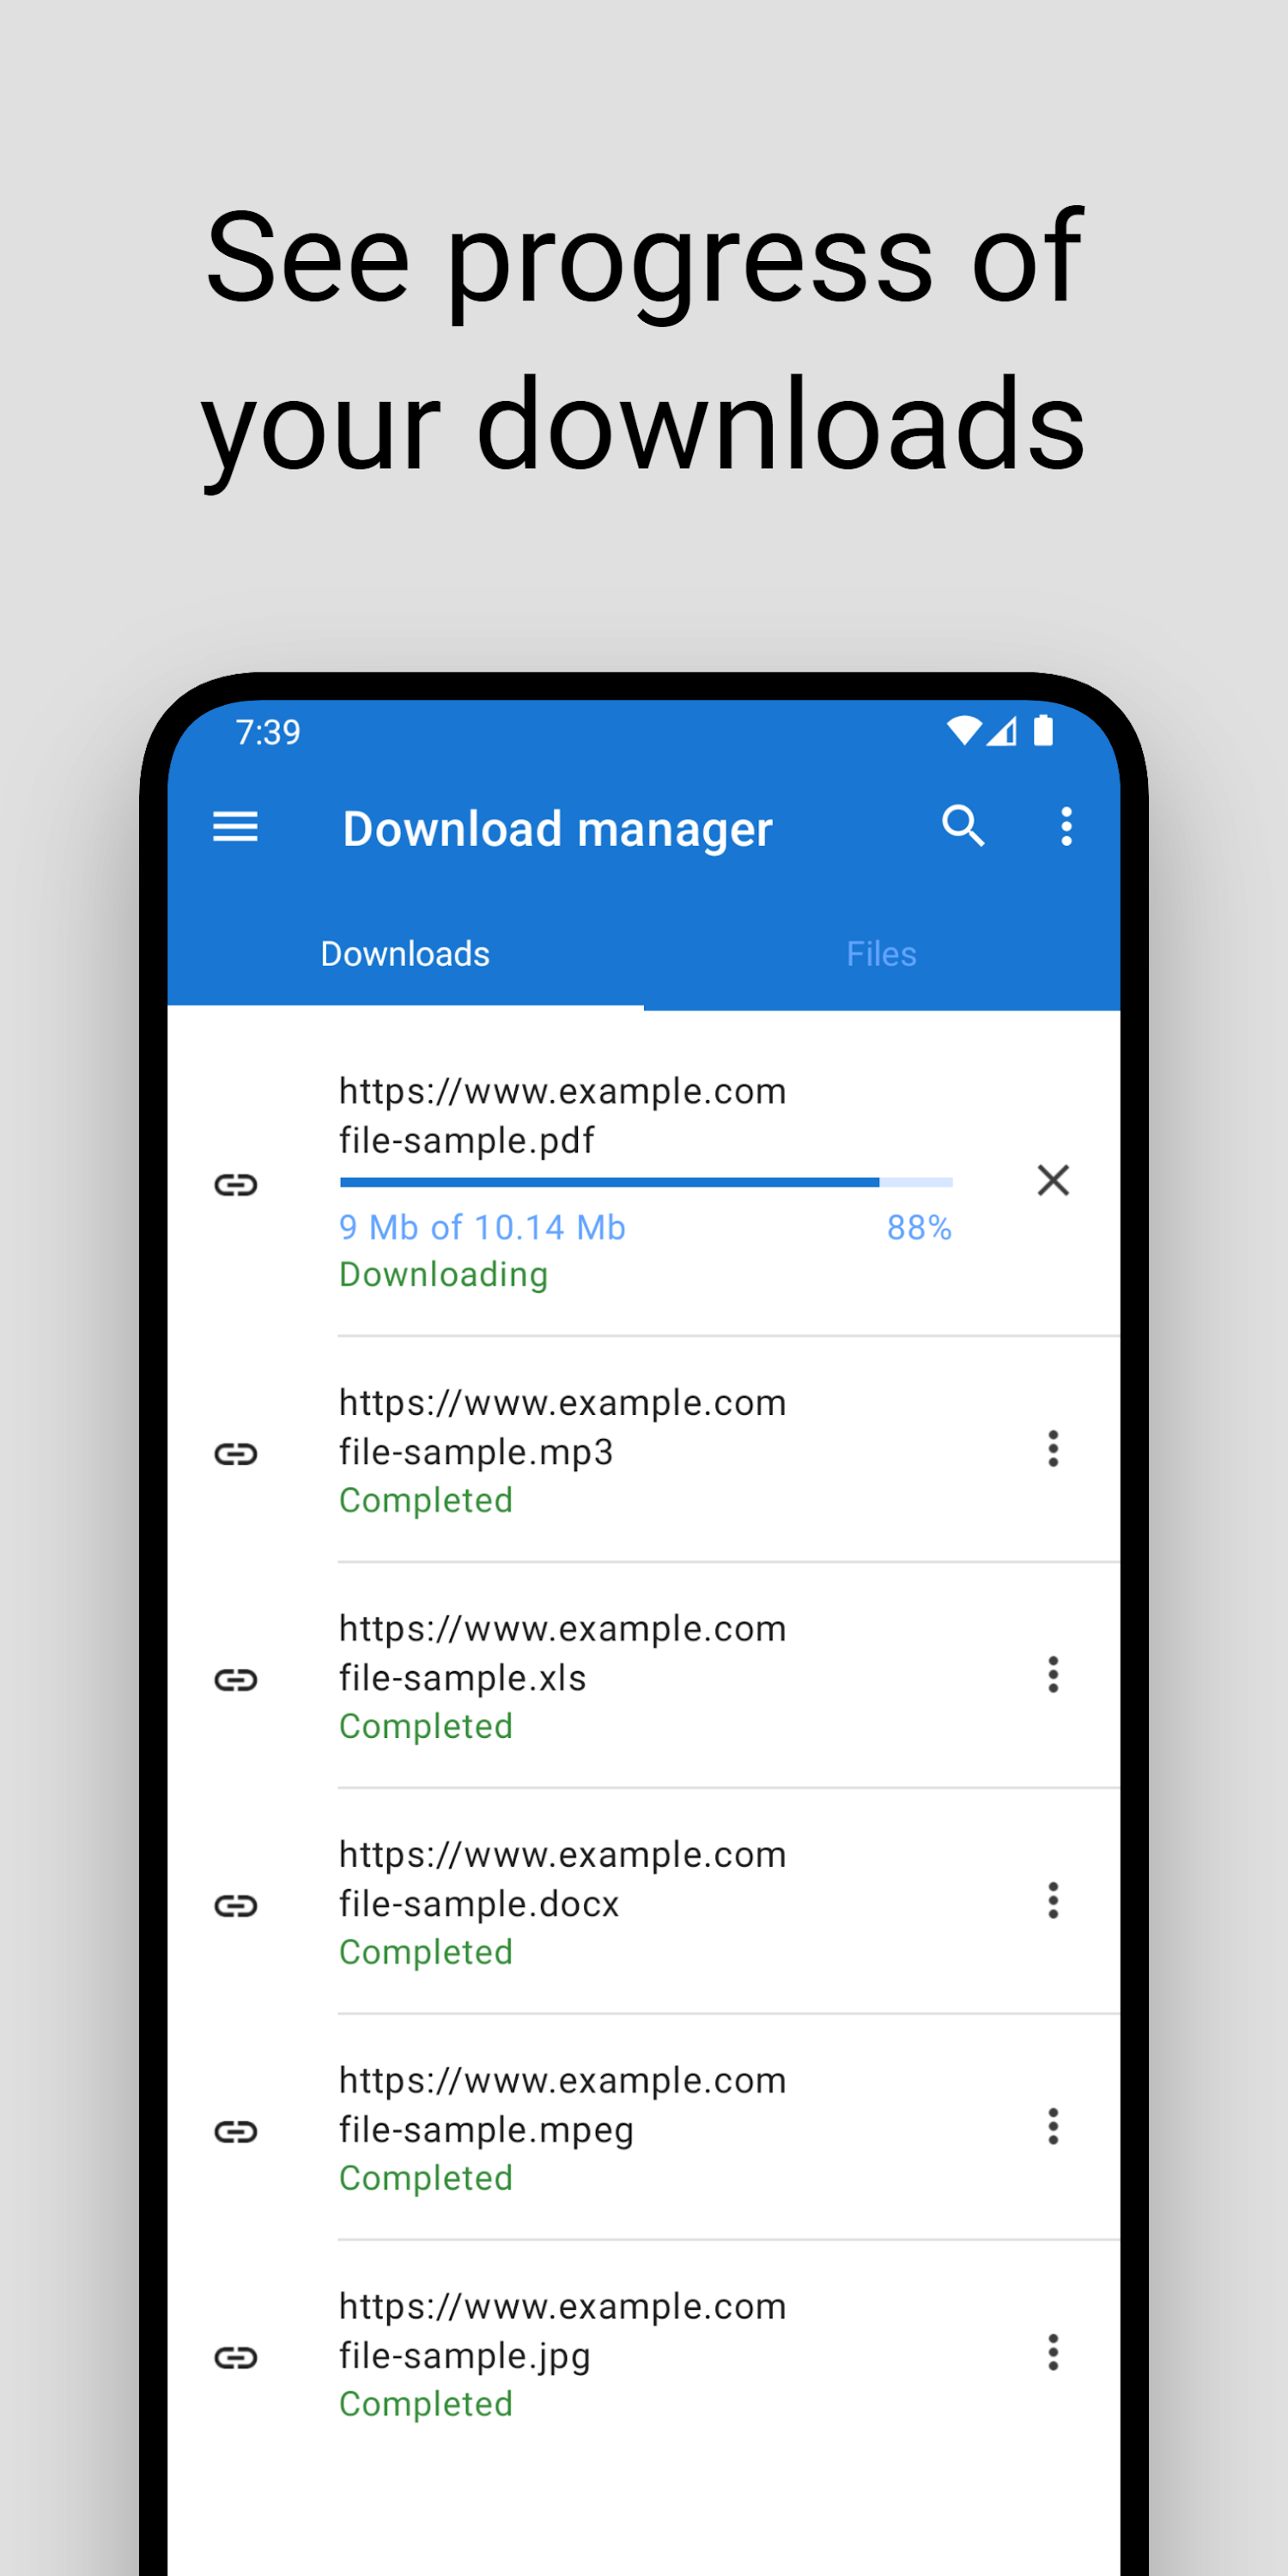Open options for file-sample.jpg
The width and height of the screenshot is (1288, 2576).
coord(1053,2352)
